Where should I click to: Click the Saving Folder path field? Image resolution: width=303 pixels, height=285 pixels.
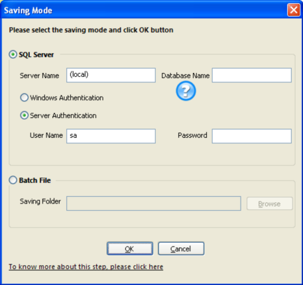pyautogui.click(x=154, y=203)
